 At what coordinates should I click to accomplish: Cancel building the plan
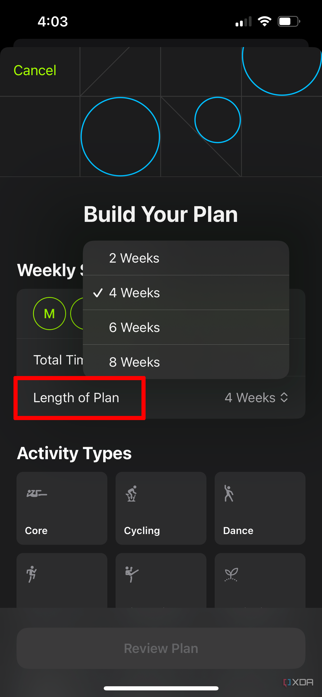(x=35, y=70)
